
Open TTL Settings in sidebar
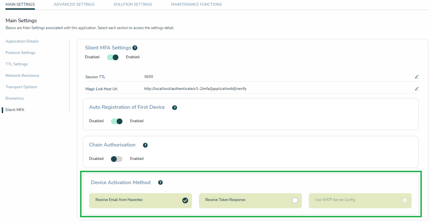tap(17, 64)
